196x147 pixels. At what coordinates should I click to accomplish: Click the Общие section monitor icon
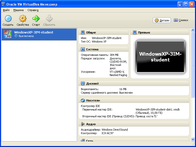pyautogui.click(x=83, y=32)
